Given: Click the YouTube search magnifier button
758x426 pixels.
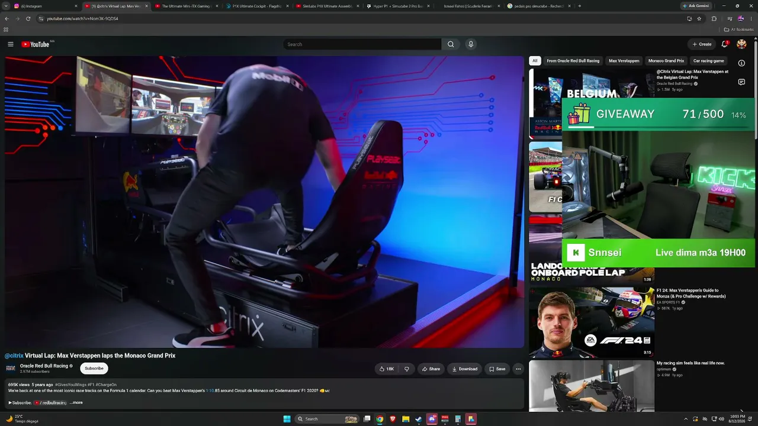Looking at the screenshot, I should 451,44.
